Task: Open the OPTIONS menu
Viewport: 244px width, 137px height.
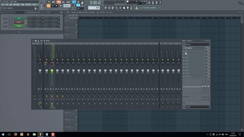Action: tap(28, 5)
